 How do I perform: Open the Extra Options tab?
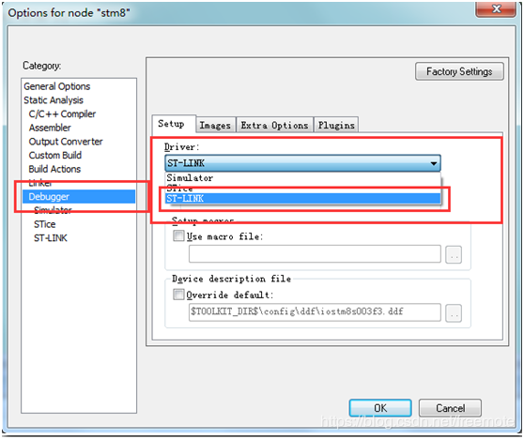point(274,125)
